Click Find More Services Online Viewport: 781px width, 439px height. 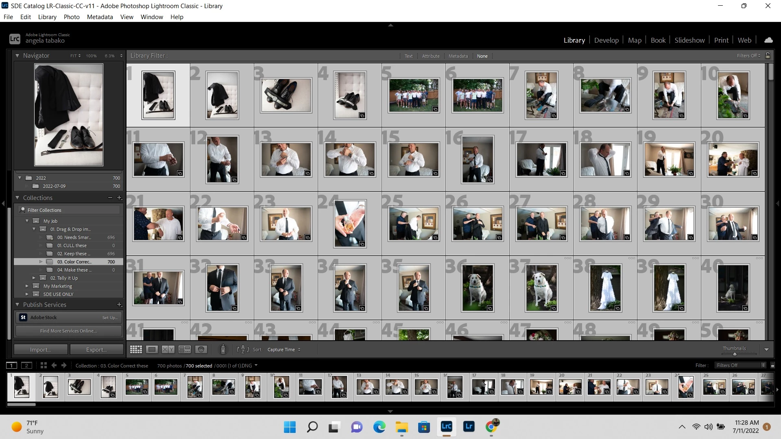pos(68,331)
